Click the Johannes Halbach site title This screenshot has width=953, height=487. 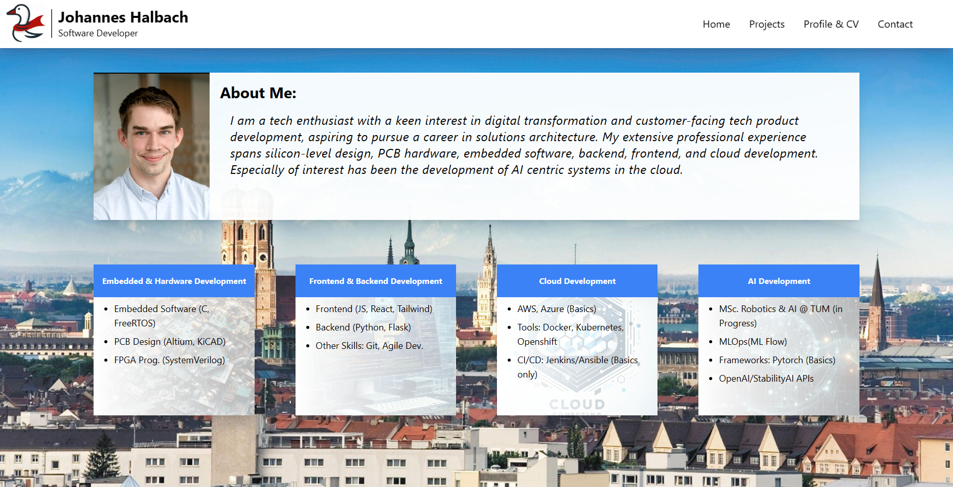pyautogui.click(x=123, y=17)
